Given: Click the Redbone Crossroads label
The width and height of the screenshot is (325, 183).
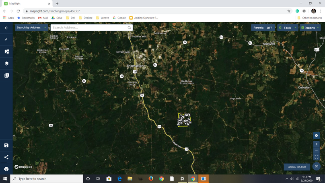Looking at the screenshot, I should 187,82.
